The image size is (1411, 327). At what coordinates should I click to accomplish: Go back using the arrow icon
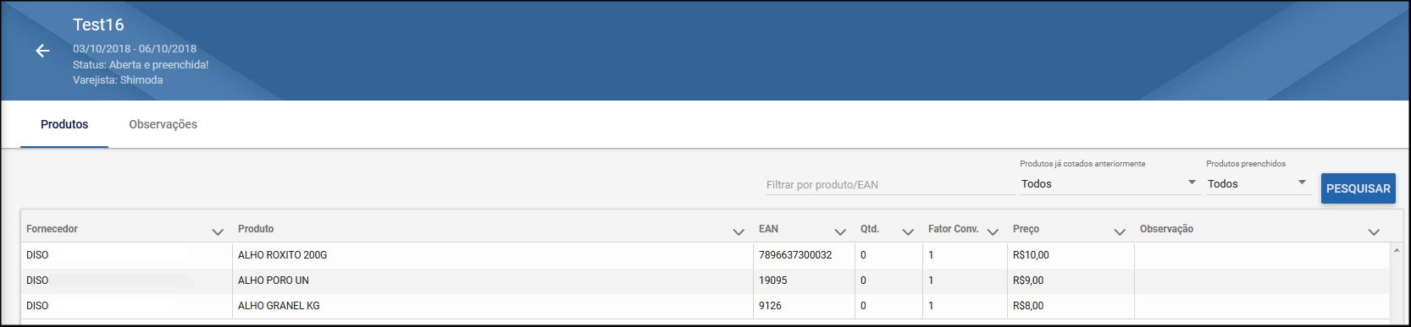click(42, 51)
